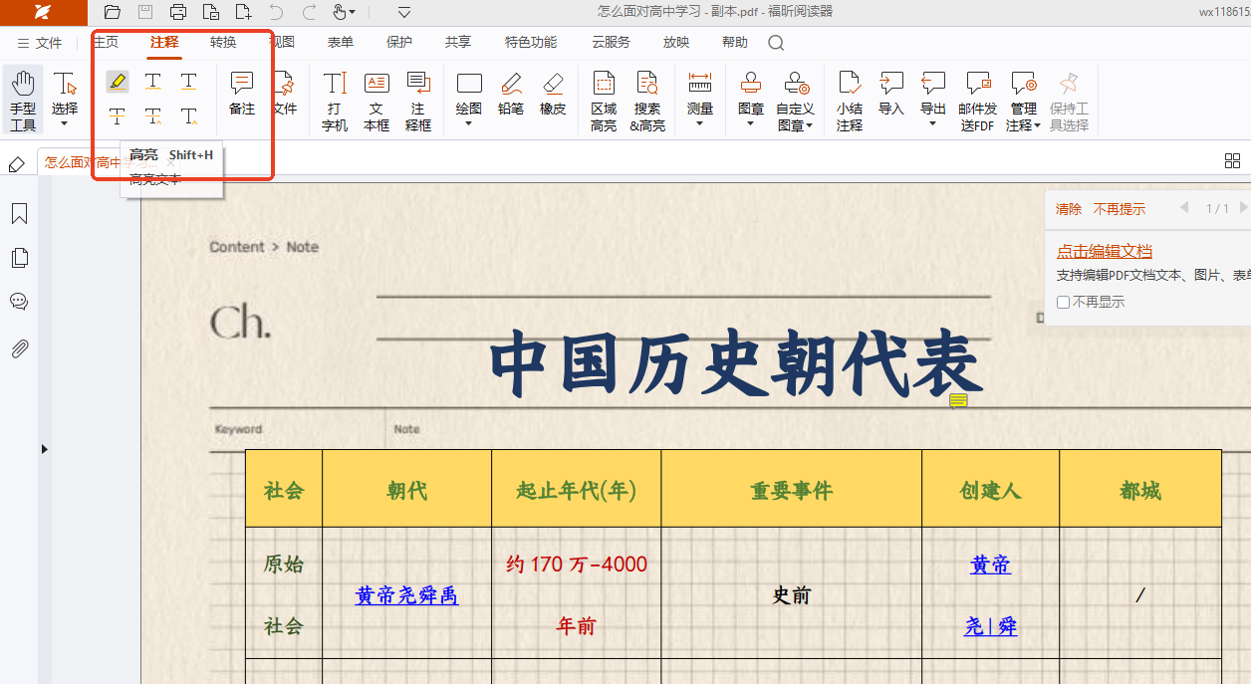Screen dimensions: 1251x684
Task: Click the Note (备注) comment tool
Action: point(242,95)
